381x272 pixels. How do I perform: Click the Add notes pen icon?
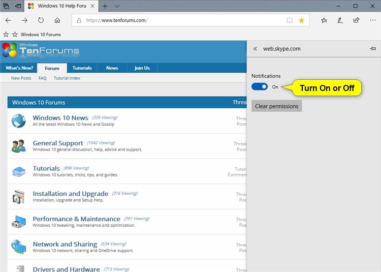tap(340, 20)
